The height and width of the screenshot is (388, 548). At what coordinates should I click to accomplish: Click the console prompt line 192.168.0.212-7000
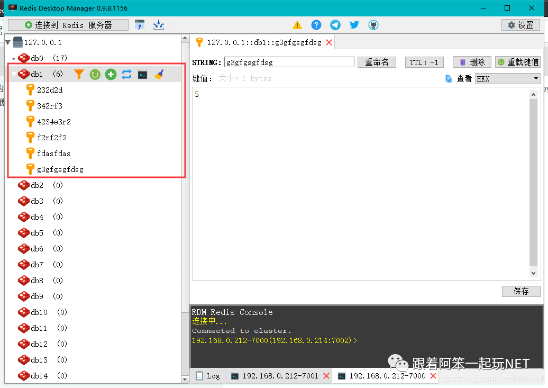[275, 340]
